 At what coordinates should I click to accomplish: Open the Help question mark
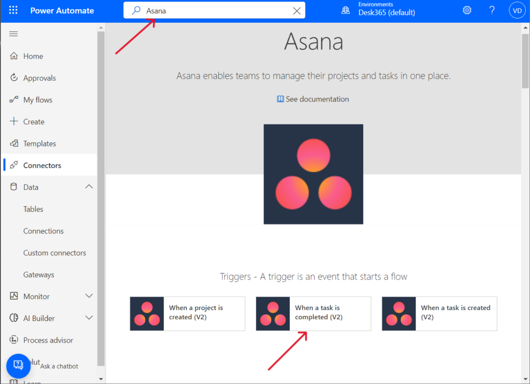pyautogui.click(x=492, y=10)
